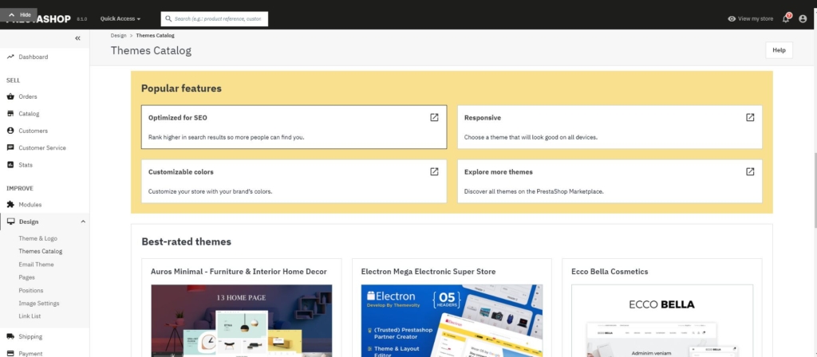Click the Help button
817x357 pixels.
click(x=779, y=50)
